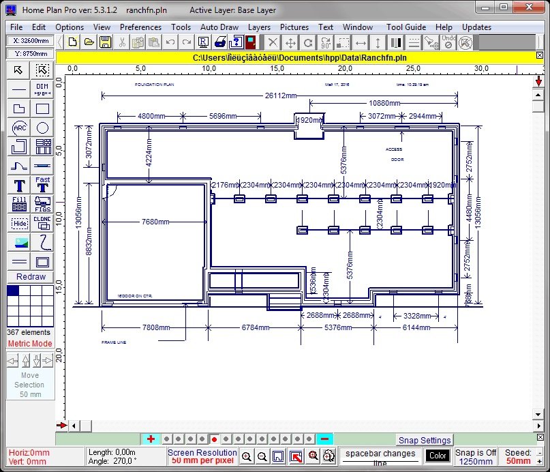Expand the Auto Draw menu
The height and width of the screenshot is (472, 550).
[x=219, y=27]
